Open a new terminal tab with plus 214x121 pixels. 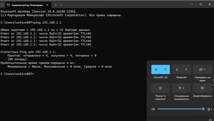click(56, 5)
